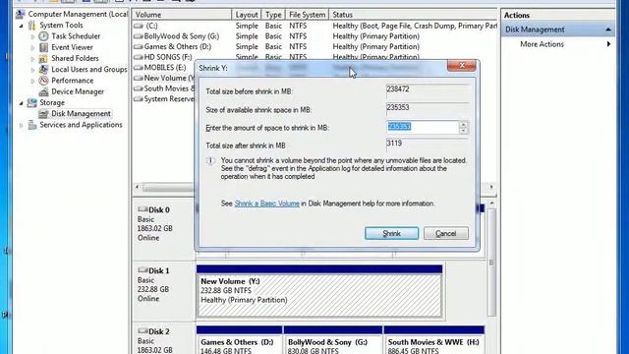
Task: Select Games & Others (D:) volume row
Action: [x=314, y=46]
